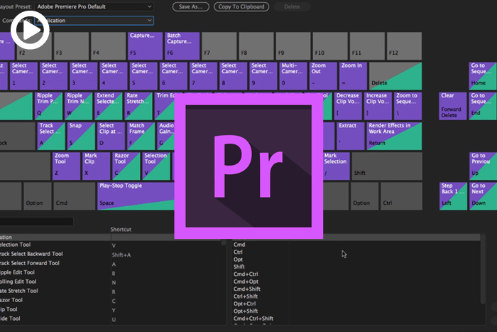497x332 pixels.
Task: Select the Go to Sequence End key
Action: click(x=482, y=106)
